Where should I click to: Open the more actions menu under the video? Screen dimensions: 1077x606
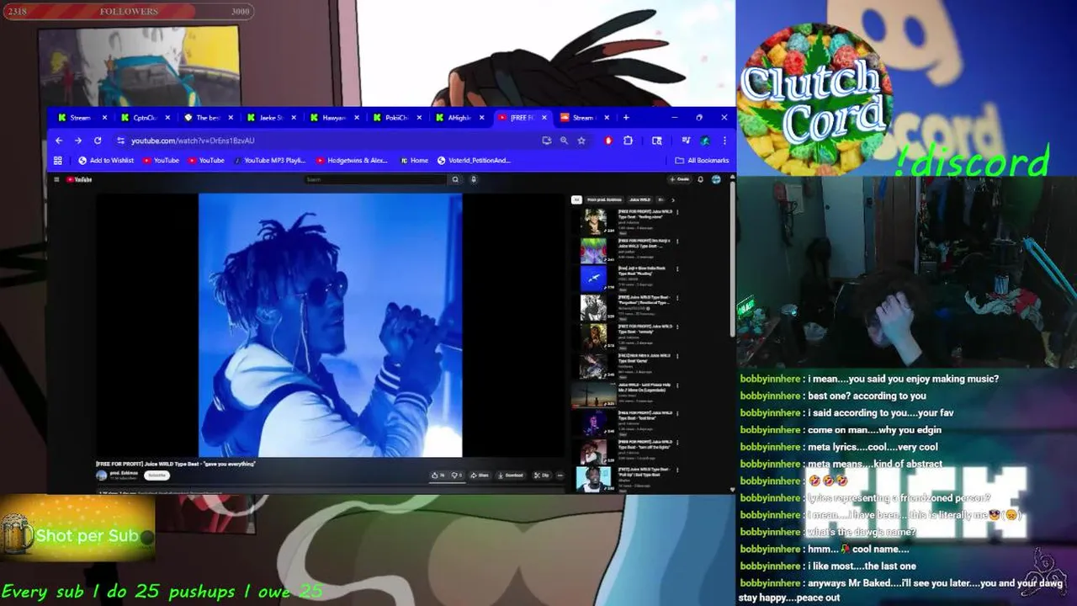560,476
